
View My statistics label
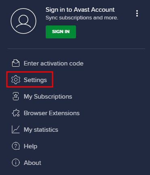[x=41, y=130]
